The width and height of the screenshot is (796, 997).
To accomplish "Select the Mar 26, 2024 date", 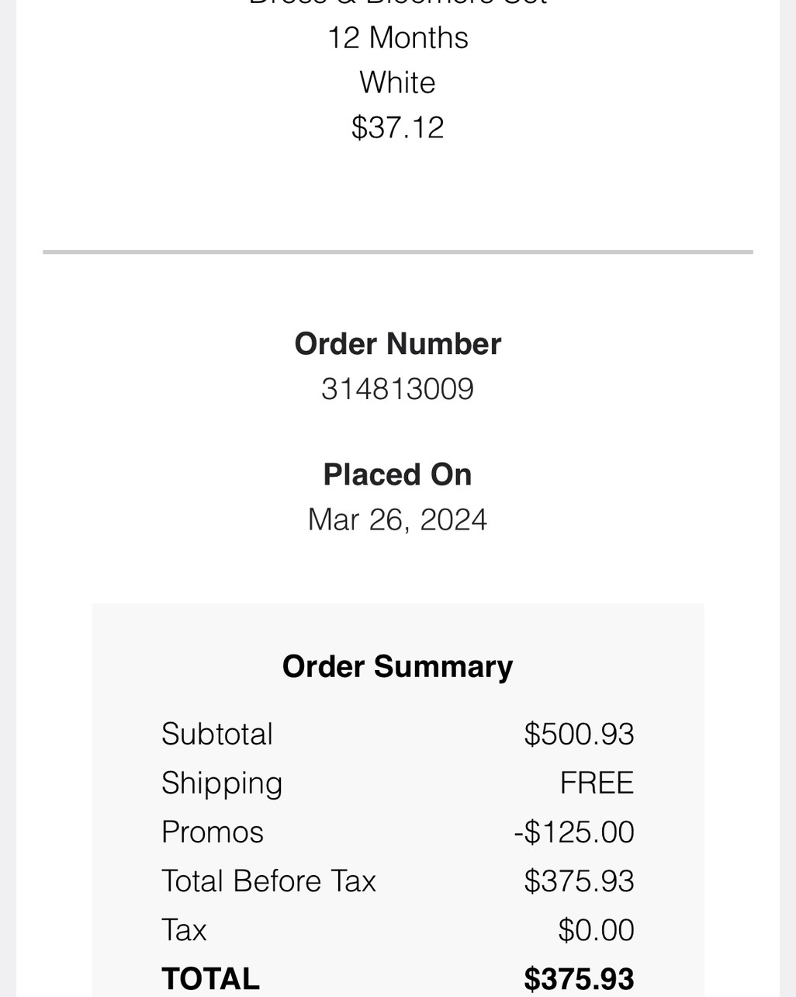I will tap(397, 519).
